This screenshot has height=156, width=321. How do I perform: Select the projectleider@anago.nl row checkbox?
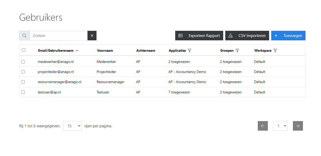pyautogui.click(x=23, y=72)
